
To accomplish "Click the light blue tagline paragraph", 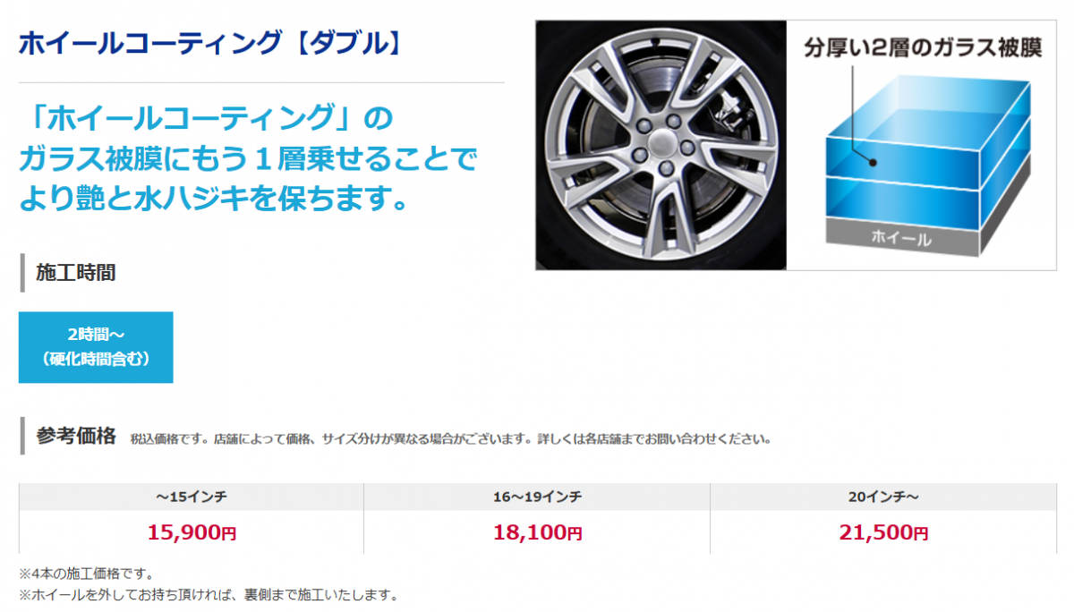I will pyautogui.click(x=248, y=157).
